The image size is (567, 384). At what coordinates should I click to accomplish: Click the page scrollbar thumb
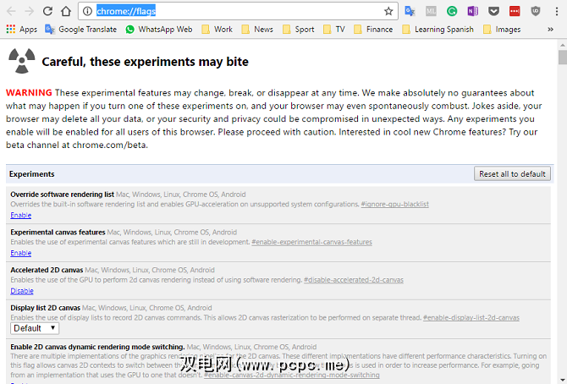click(x=562, y=58)
